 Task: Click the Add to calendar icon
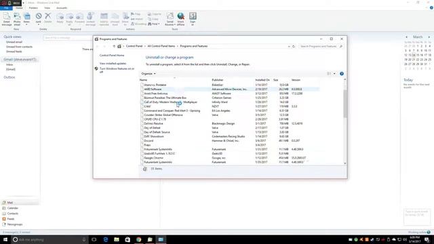tap(104, 16)
